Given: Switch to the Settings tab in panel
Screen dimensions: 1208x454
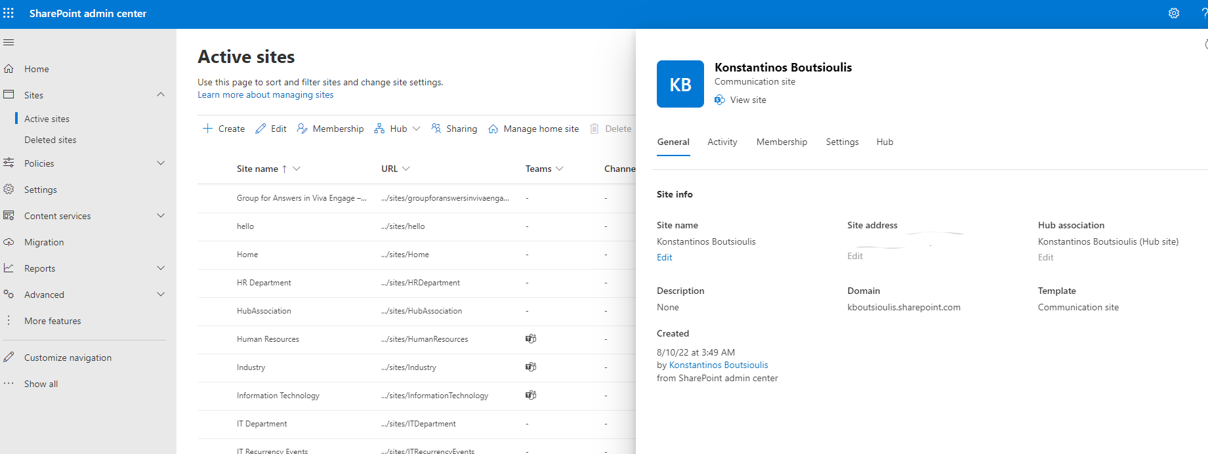Looking at the screenshot, I should 842,142.
